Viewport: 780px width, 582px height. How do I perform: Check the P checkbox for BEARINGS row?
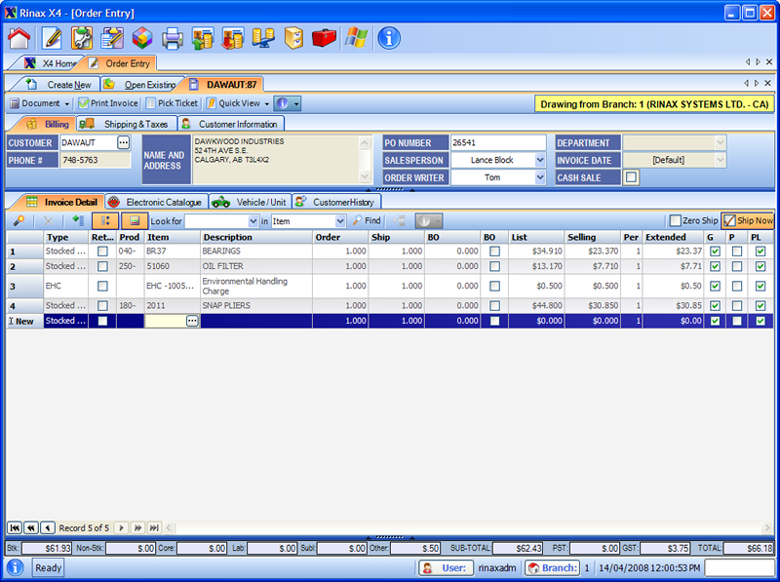pyautogui.click(x=737, y=252)
